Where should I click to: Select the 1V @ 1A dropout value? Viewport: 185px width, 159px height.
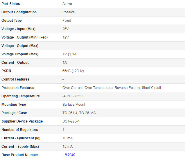[69, 54]
